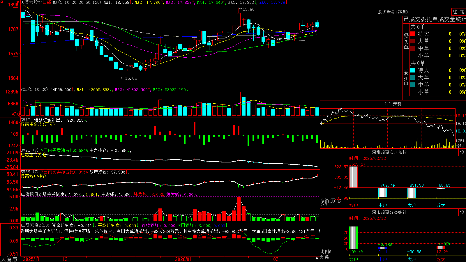Click the dark red 大单 buy-order swatch
Viewport: 466px width, 262px height.
coord(412,41)
